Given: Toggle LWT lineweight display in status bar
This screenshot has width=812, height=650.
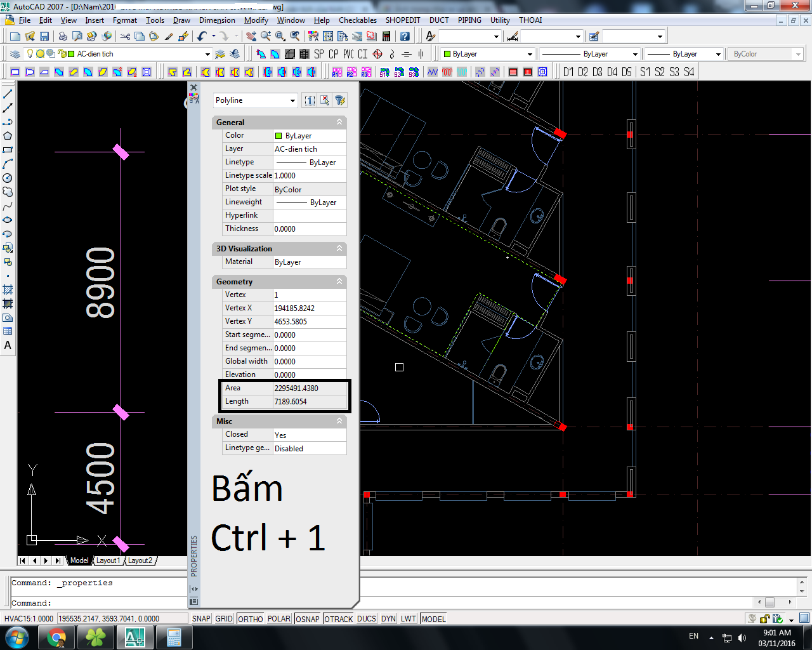Looking at the screenshot, I should click(x=409, y=619).
